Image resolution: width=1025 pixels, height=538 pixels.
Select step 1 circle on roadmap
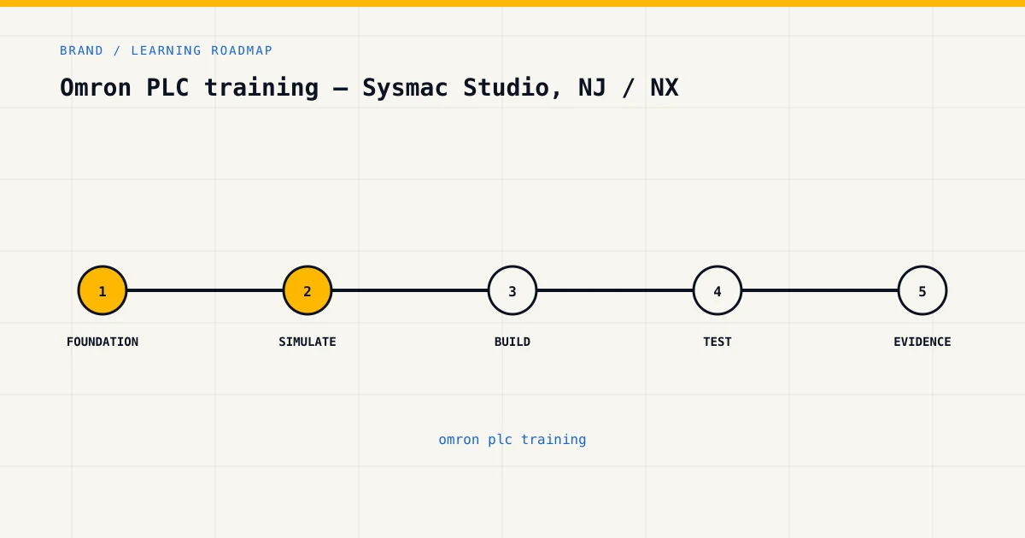tap(102, 290)
